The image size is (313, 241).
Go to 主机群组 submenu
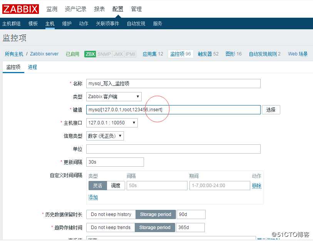(12, 23)
